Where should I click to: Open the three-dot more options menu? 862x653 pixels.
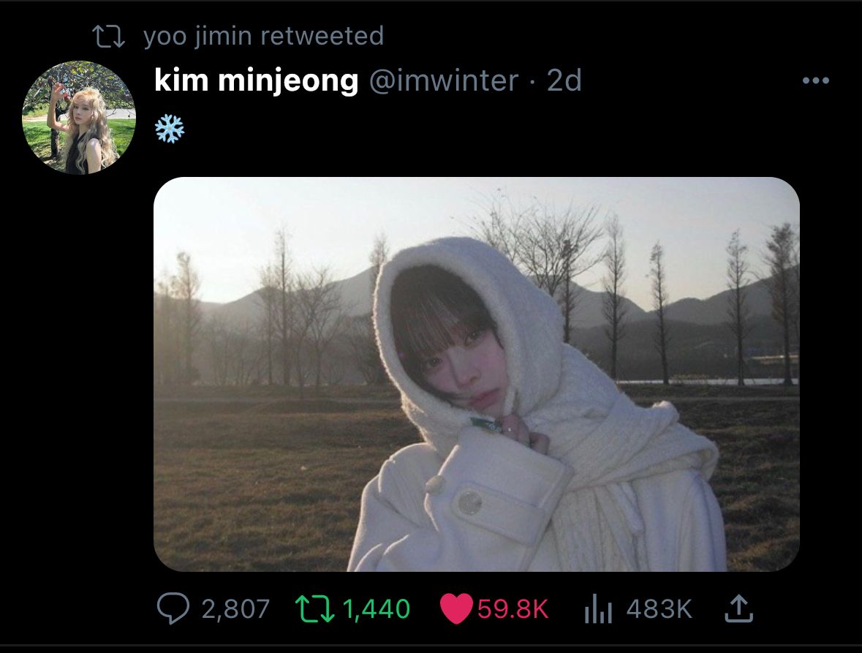(816, 80)
